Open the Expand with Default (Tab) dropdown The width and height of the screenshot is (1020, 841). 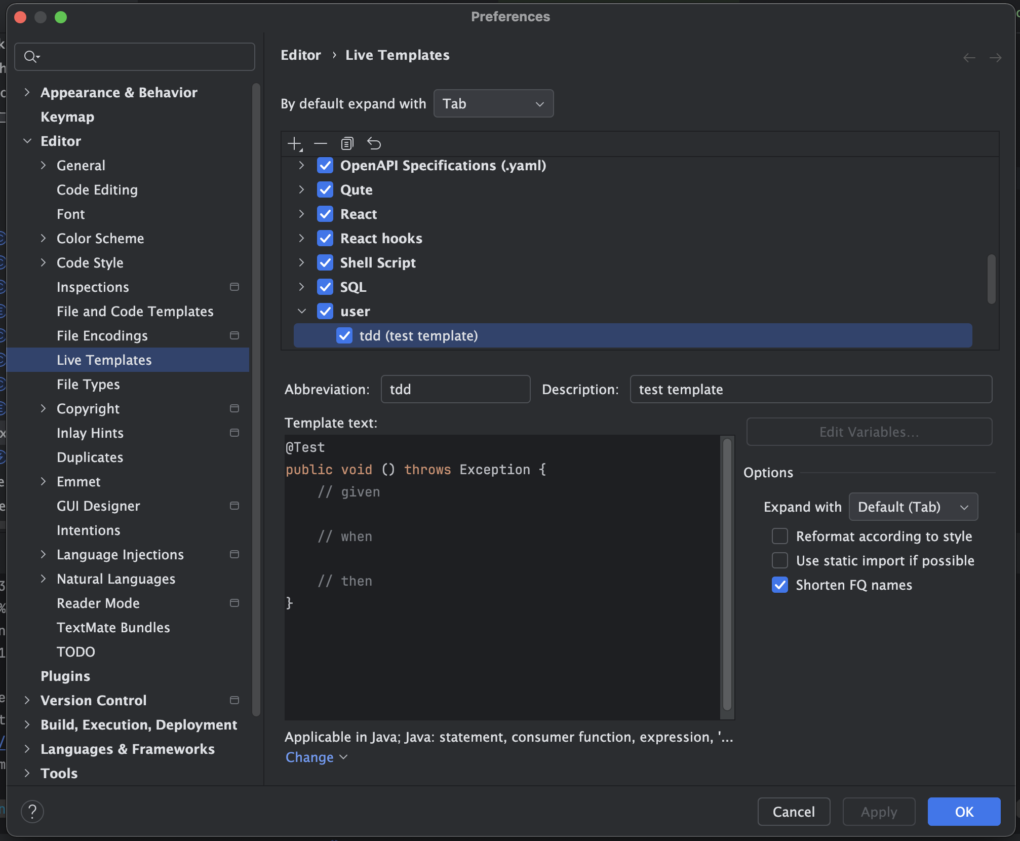coord(913,507)
